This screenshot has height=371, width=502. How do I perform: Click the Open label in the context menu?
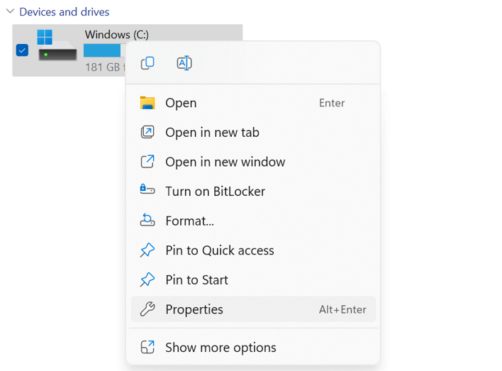click(181, 103)
